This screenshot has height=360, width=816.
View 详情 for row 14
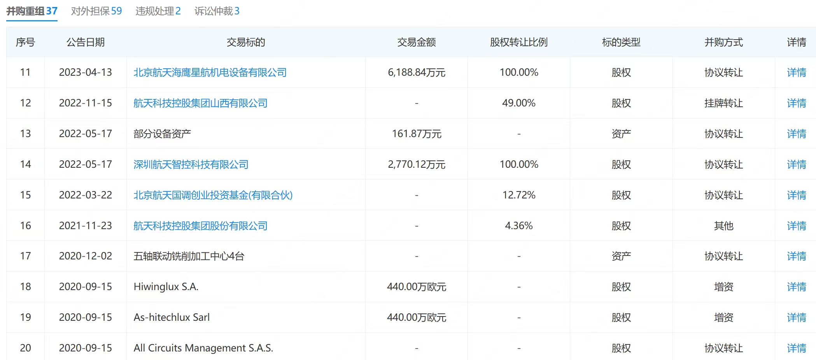pyautogui.click(x=796, y=165)
